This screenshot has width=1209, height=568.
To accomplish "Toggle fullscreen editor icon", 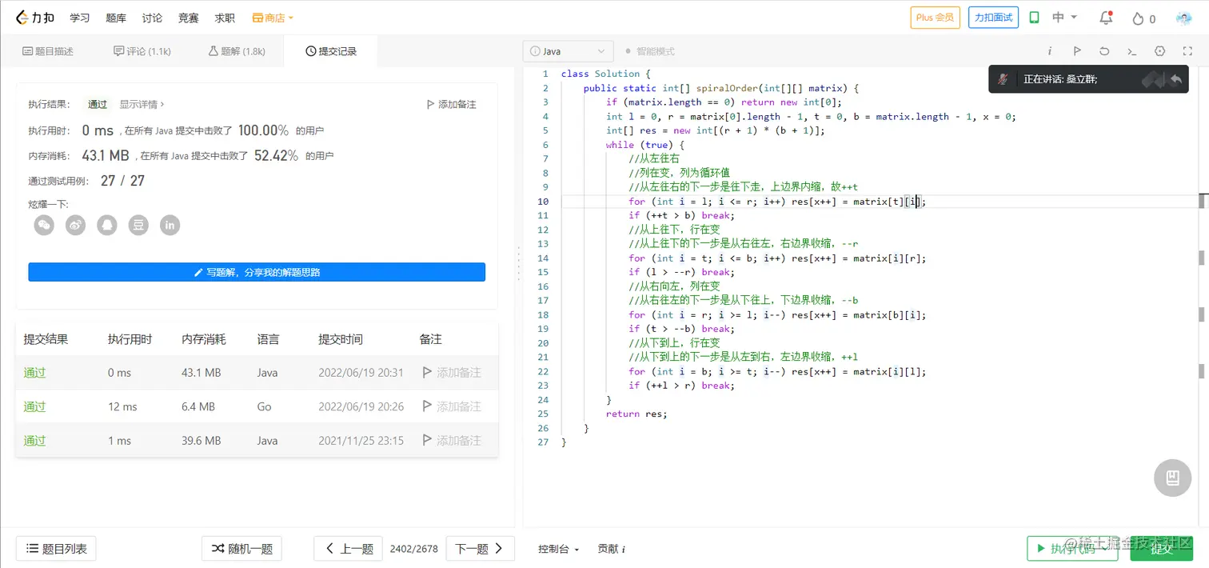I will click(1187, 51).
